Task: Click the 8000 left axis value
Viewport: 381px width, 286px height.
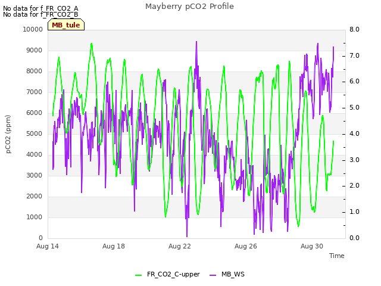Action: pyautogui.click(x=35, y=71)
